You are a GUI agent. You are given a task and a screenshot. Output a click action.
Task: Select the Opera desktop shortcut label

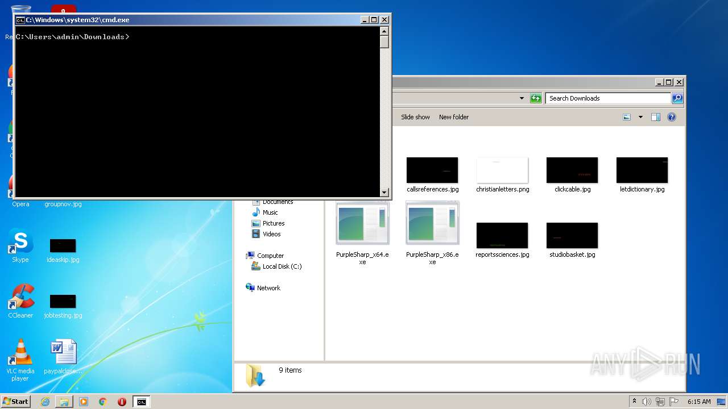coord(20,204)
